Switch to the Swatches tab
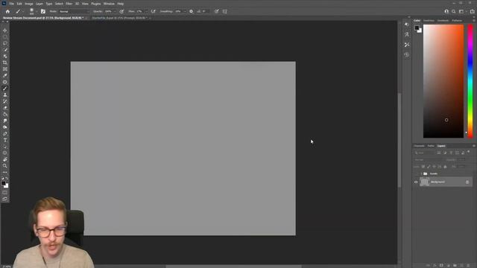 click(x=429, y=21)
